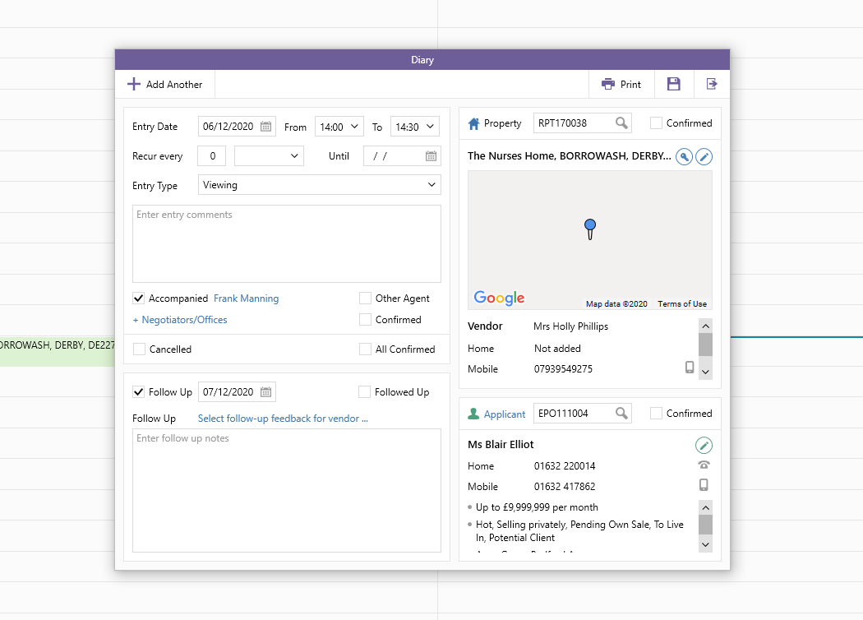This screenshot has height=620, width=863.
Task: Open the Follow Up date calendar picker
Action: [x=265, y=392]
